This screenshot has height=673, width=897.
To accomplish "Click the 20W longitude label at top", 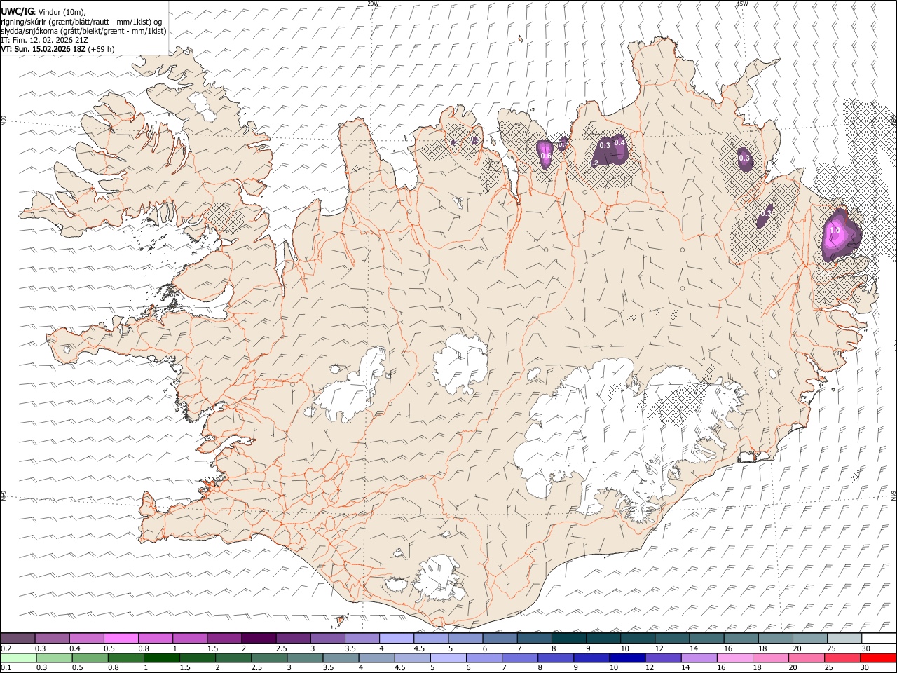I will [373, 4].
